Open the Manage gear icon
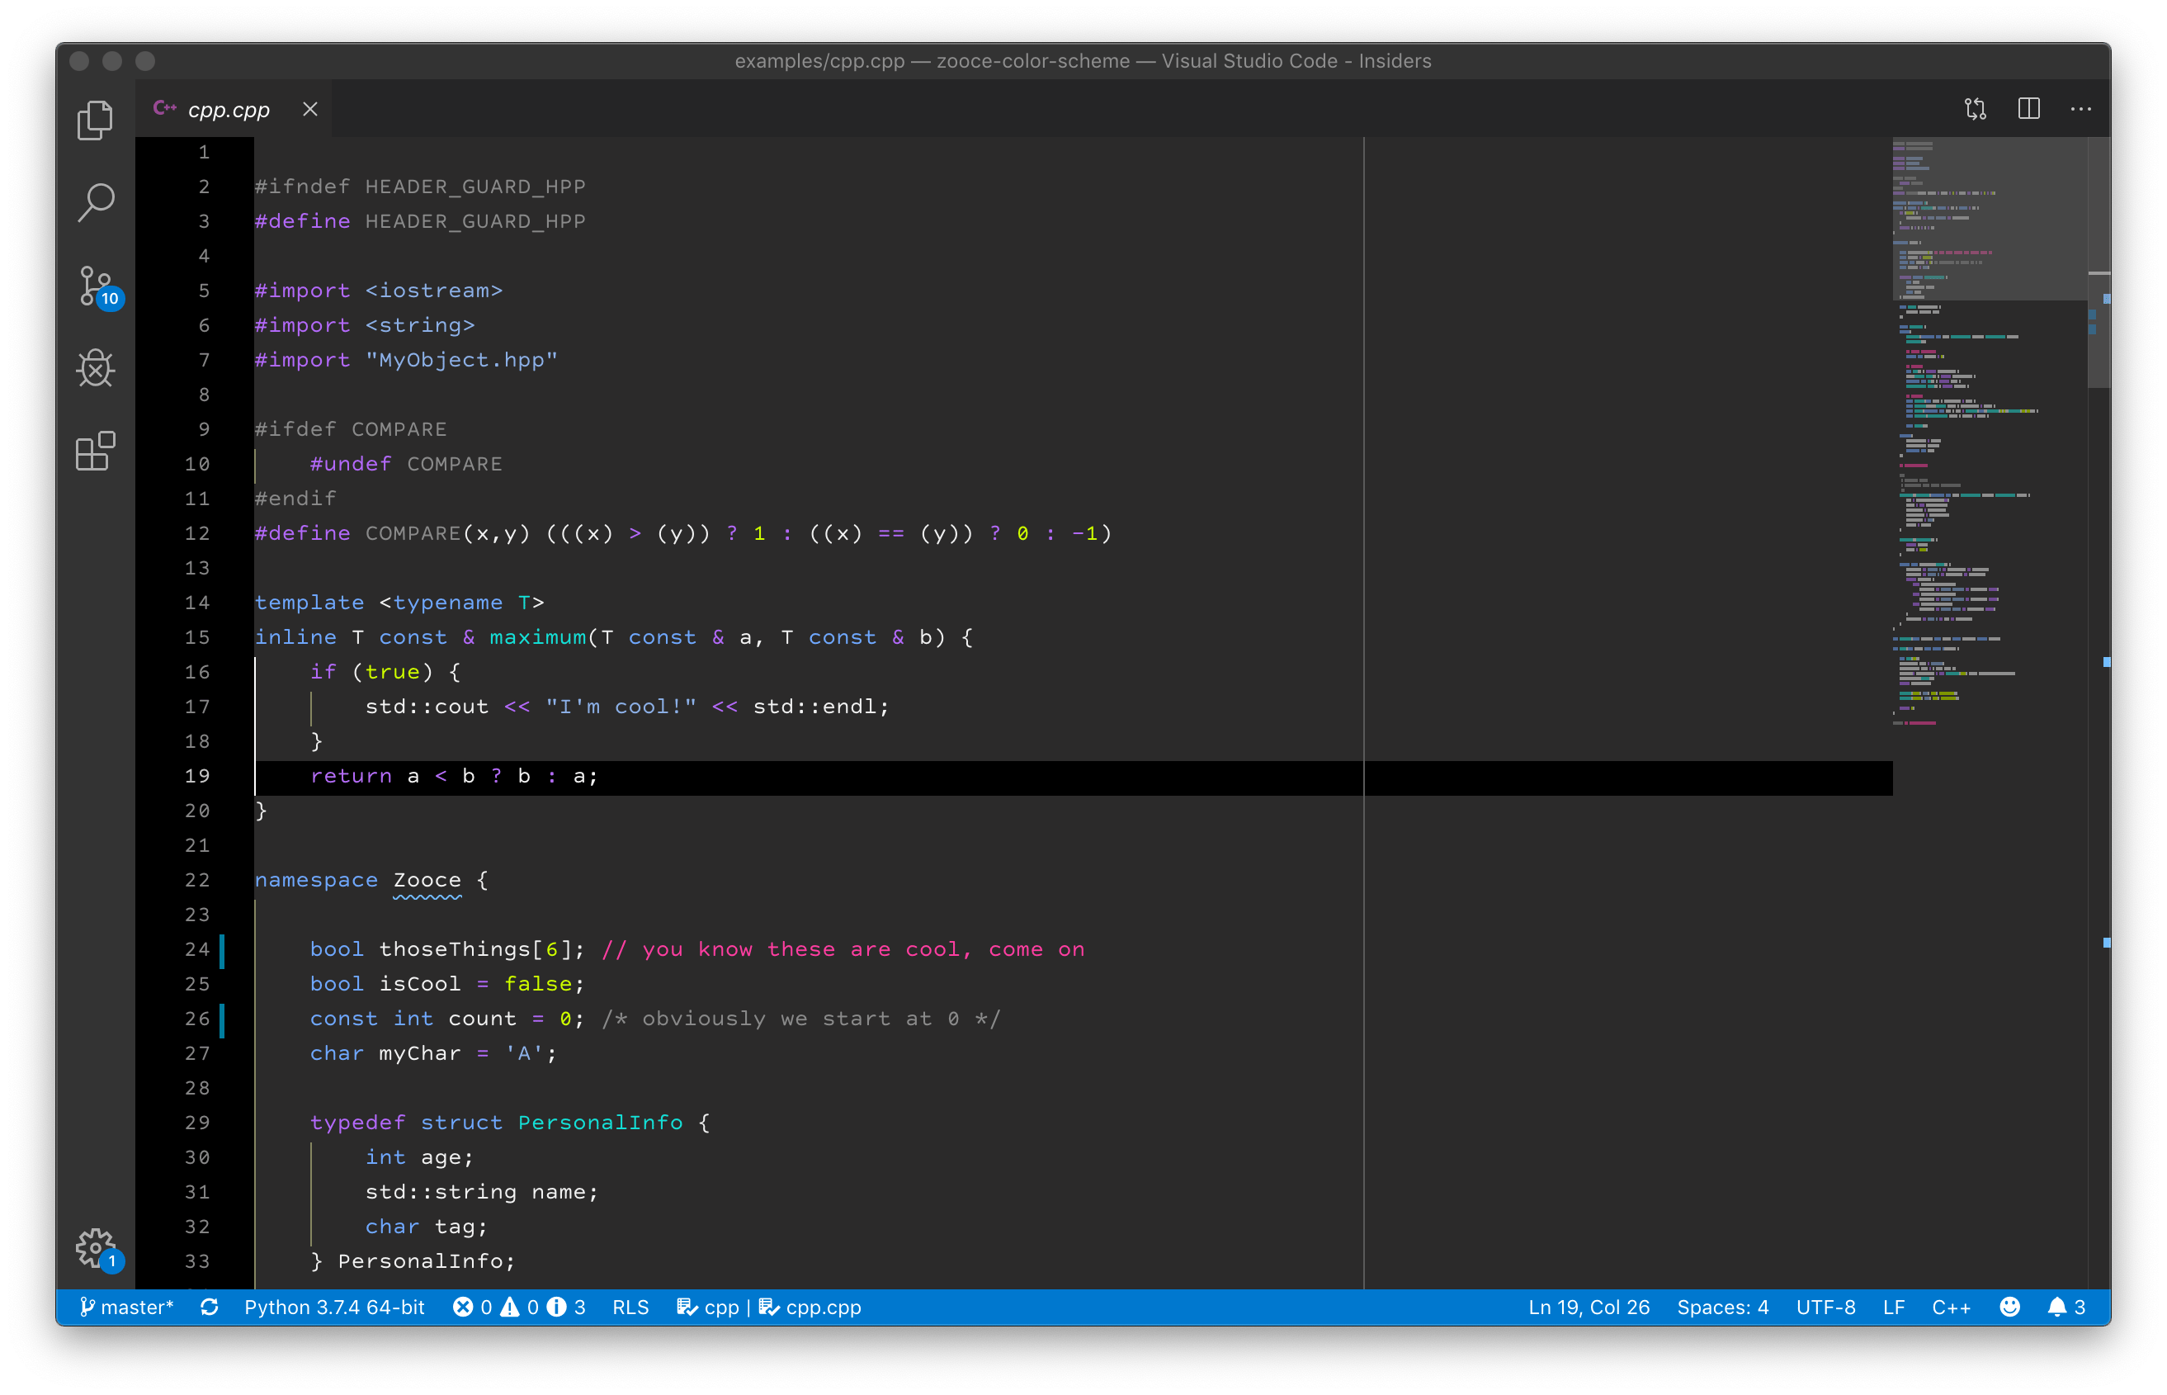2167x1395 pixels. click(95, 1248)
